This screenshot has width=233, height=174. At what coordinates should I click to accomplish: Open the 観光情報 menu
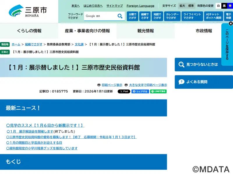click(x=146, y=31)
